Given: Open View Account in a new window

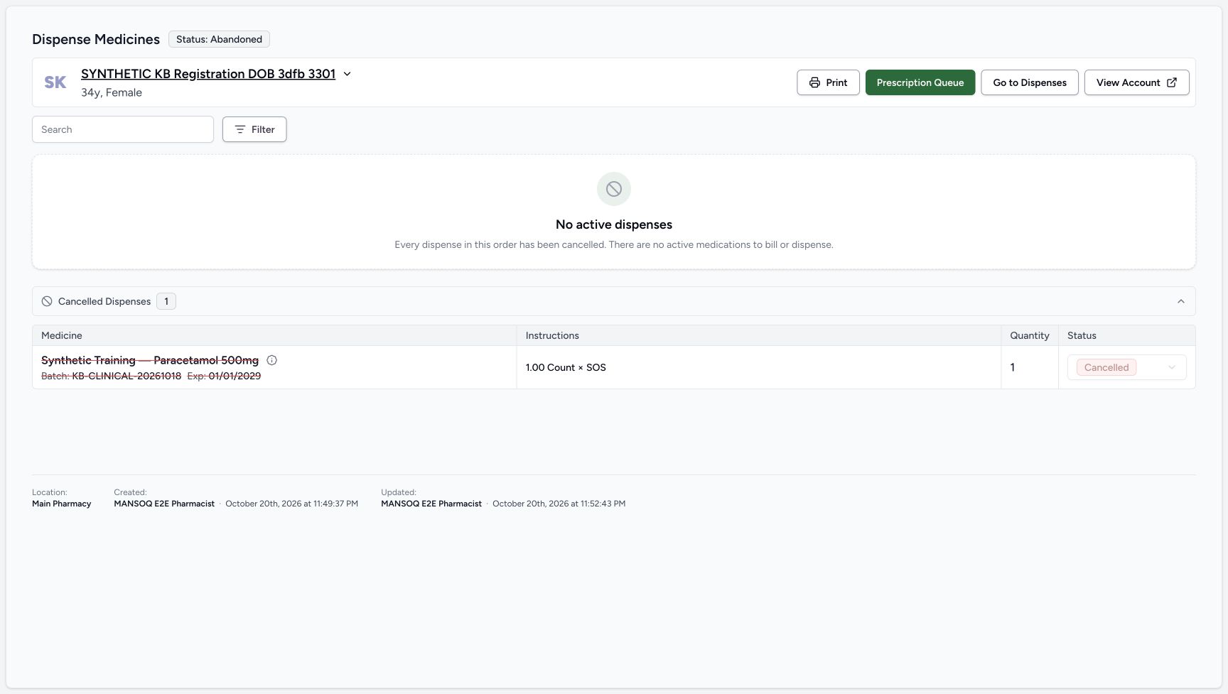Looking at the screenshot, I should point(1136,82).
